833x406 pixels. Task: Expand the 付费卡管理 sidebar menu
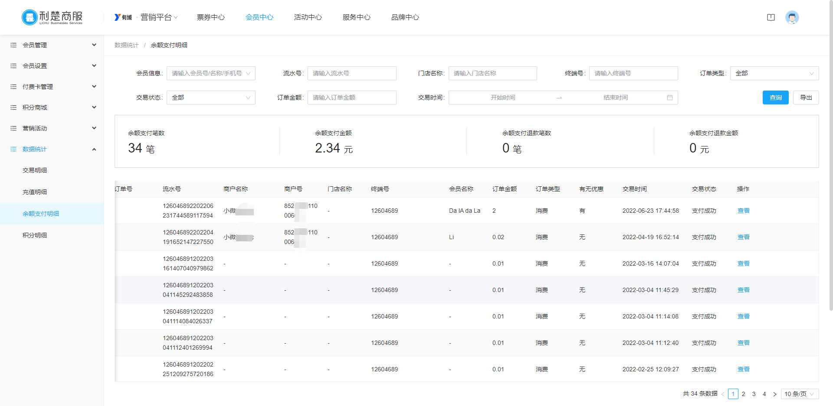click(x=52, y=87)
